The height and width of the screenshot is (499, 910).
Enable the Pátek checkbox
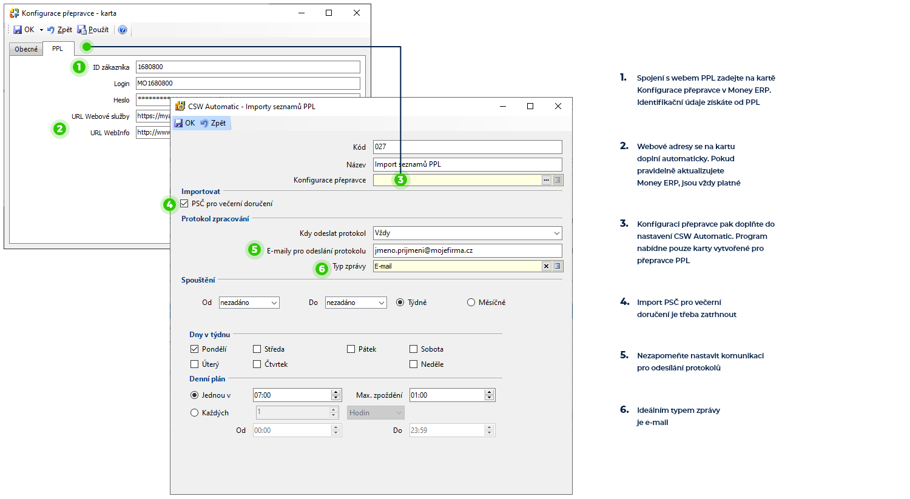coord(351,349)
